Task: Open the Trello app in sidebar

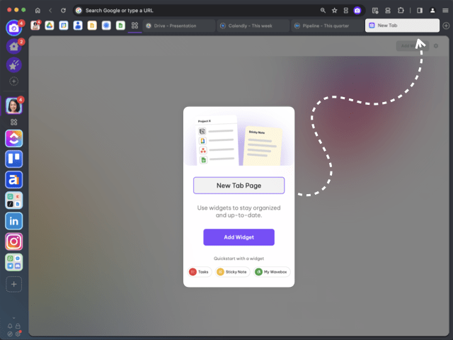Action: pos(13,159)
